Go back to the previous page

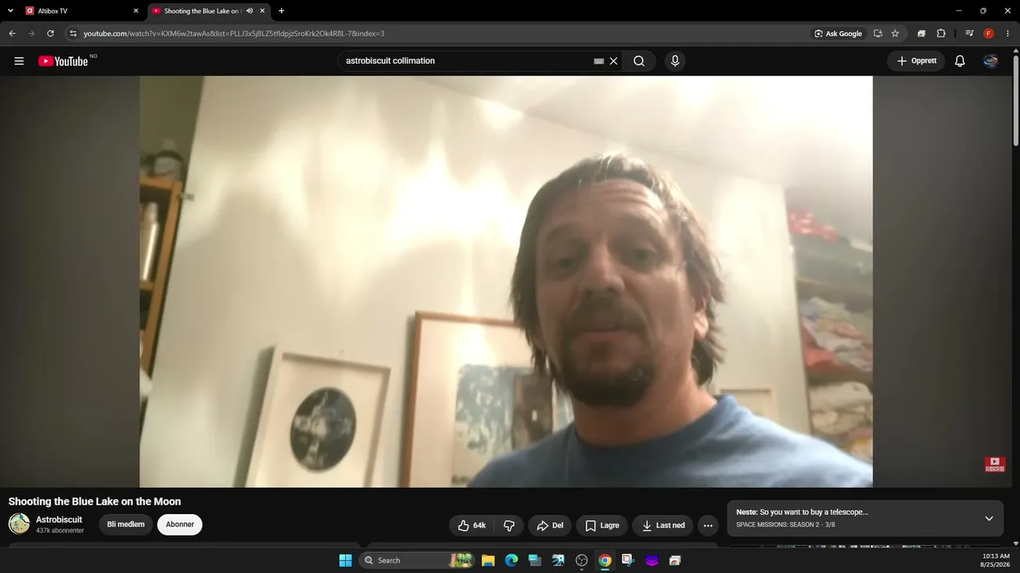12,33
